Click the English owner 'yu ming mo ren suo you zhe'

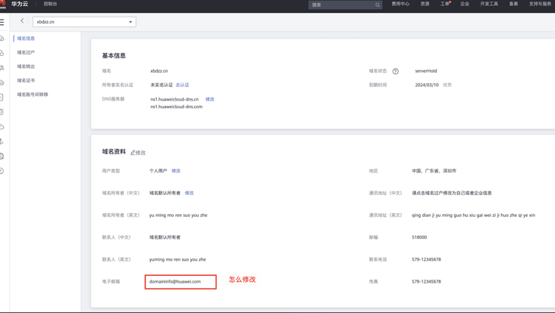(x=178, y=215)
